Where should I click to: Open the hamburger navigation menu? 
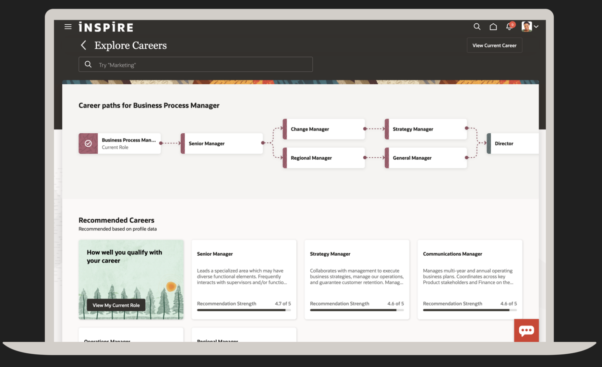[x=68, y=27]
